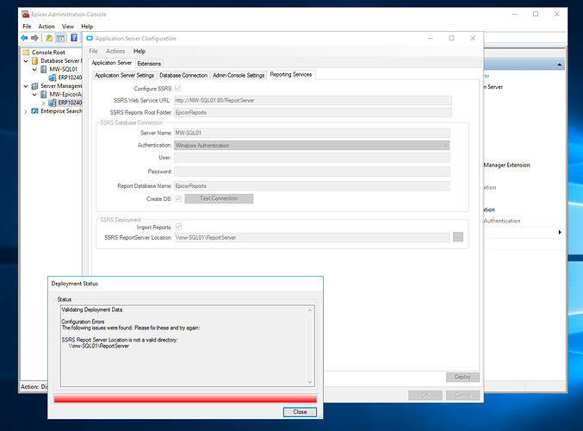Click the Password input field

(312, 172)
